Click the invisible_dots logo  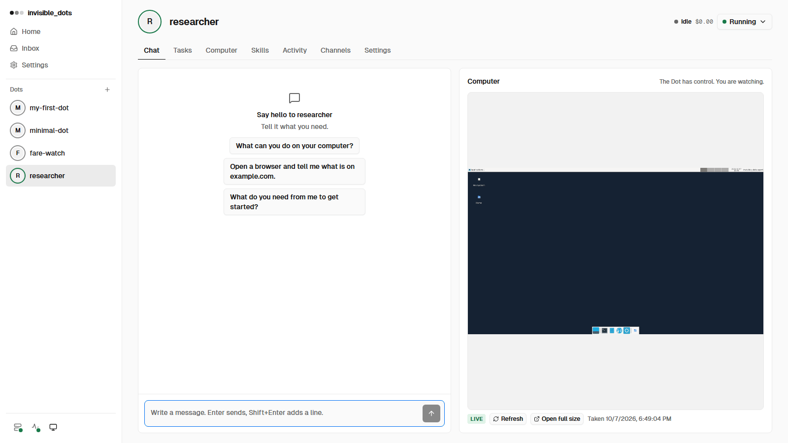(41, 13)
